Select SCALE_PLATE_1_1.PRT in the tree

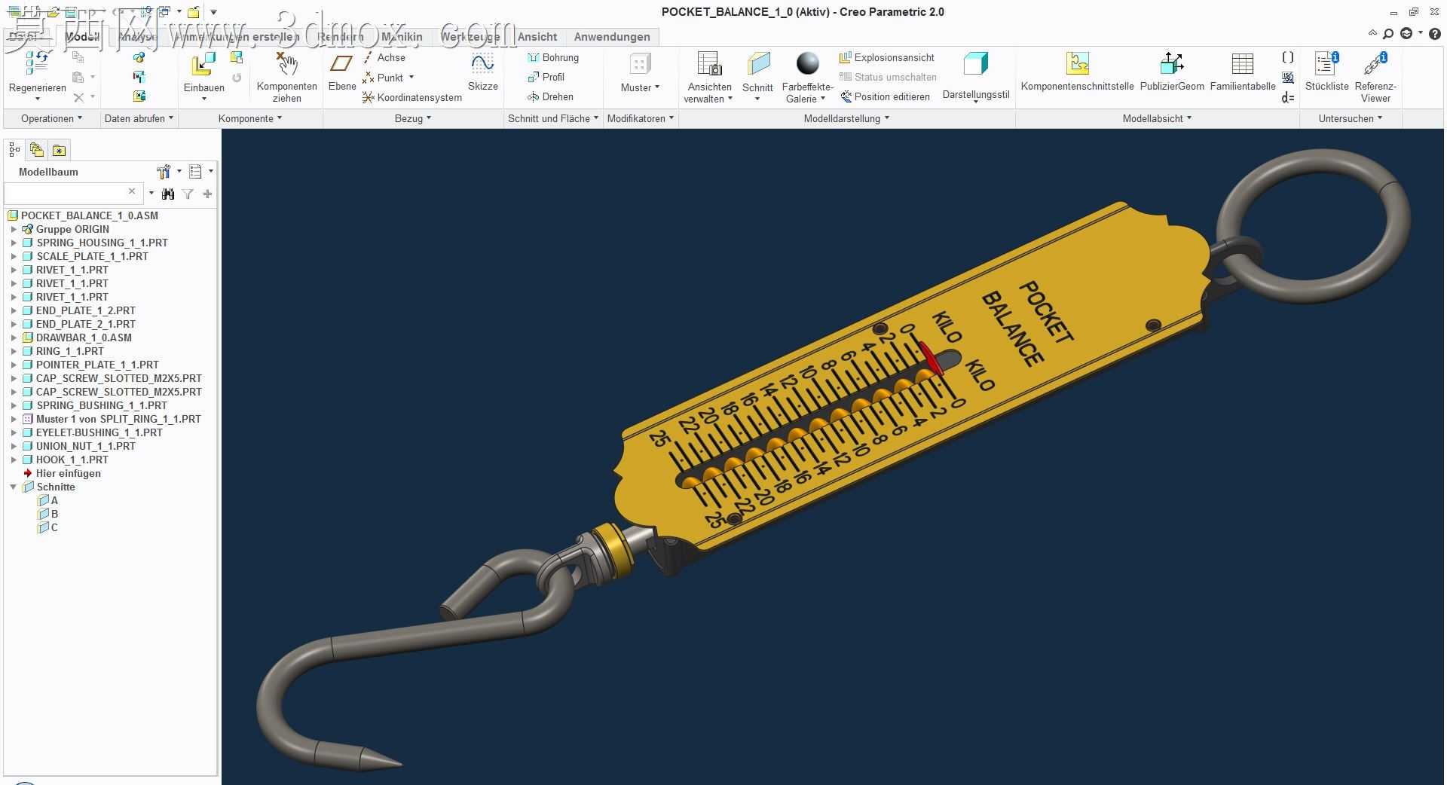pos(92,256)
